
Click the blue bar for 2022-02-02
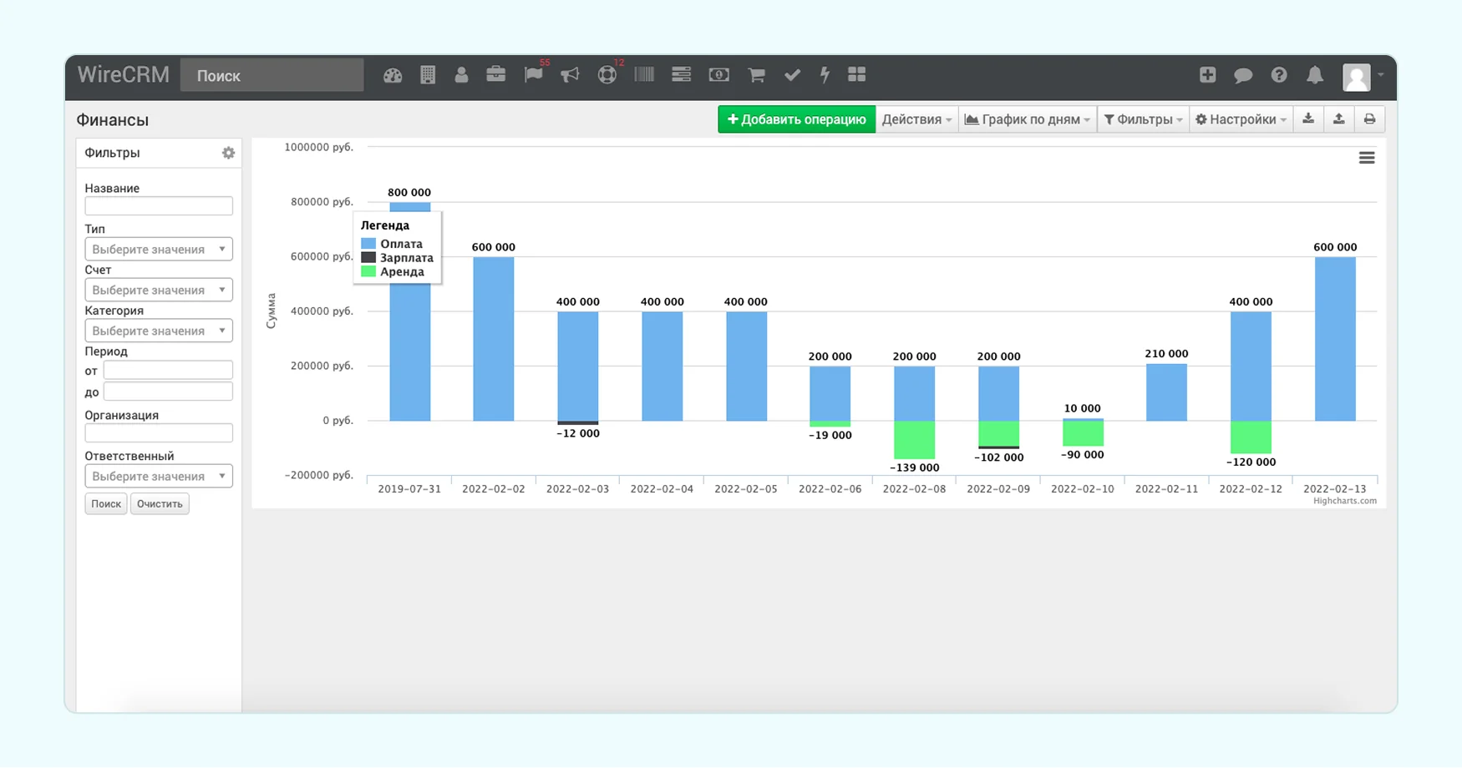pyautogui.click(x=494, y=339)
